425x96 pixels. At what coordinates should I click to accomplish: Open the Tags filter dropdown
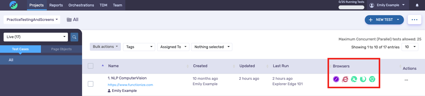pos(139,47)
